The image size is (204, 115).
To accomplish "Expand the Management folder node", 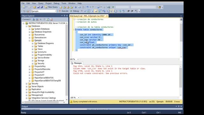I will [26, 95].
